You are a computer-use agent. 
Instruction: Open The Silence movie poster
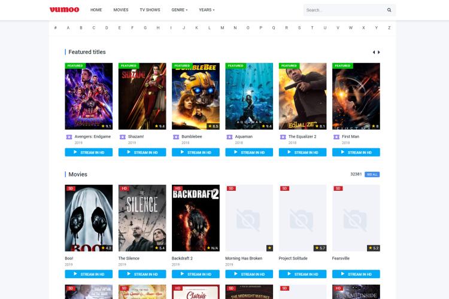[x=142, y=218]
